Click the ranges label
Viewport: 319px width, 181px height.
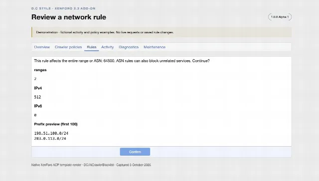pos(40,70)
